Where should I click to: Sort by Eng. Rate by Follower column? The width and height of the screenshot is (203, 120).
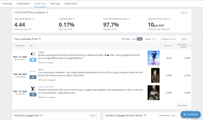[x=182, y=46]
